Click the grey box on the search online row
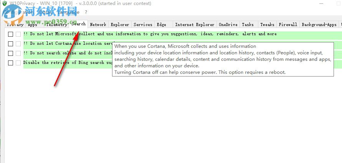This screenshot has height=163, width=342. [18, 53]
